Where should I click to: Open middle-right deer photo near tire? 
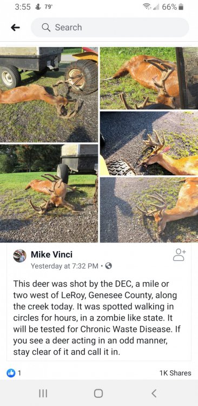pyautogui.click(x=149, y=143)
